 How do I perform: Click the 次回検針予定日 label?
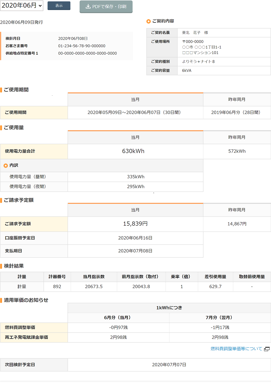click(20, 365)
